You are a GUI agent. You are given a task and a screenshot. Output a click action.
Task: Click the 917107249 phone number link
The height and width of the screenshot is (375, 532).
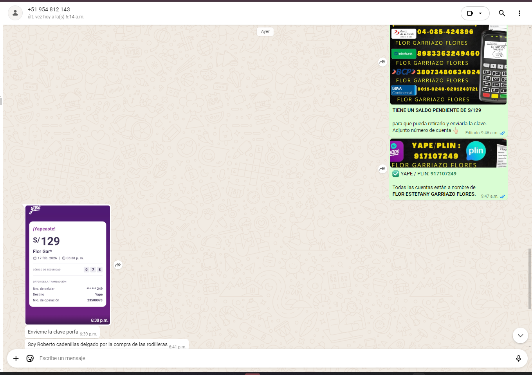tap(443, 174)
